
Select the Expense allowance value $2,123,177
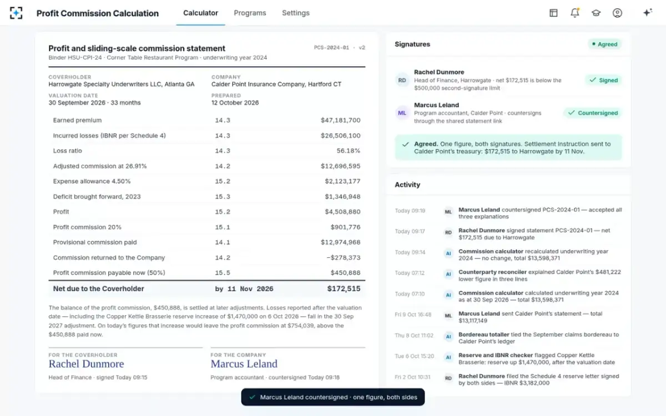tap(342, 181)
